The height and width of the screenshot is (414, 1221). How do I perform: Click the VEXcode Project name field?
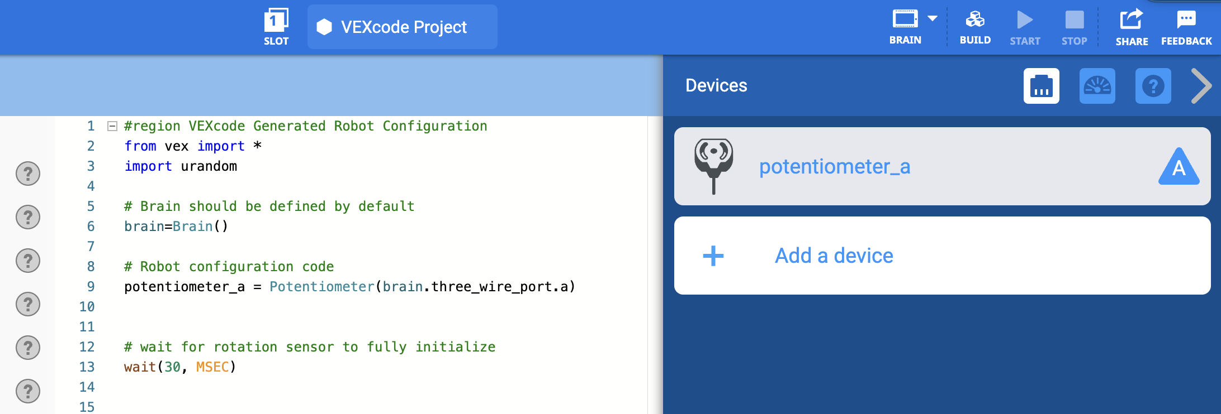pyautogui.click(x=403, y=27)
